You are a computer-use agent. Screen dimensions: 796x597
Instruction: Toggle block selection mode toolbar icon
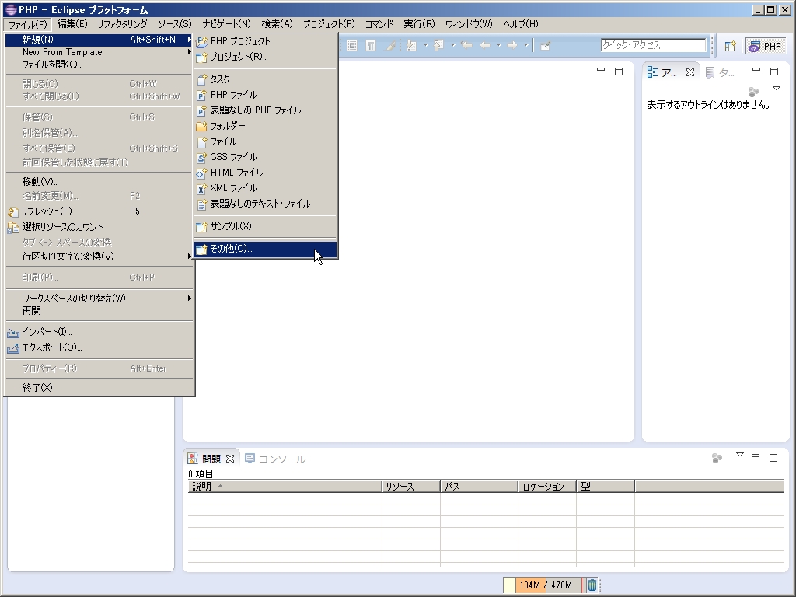(352, 46)
